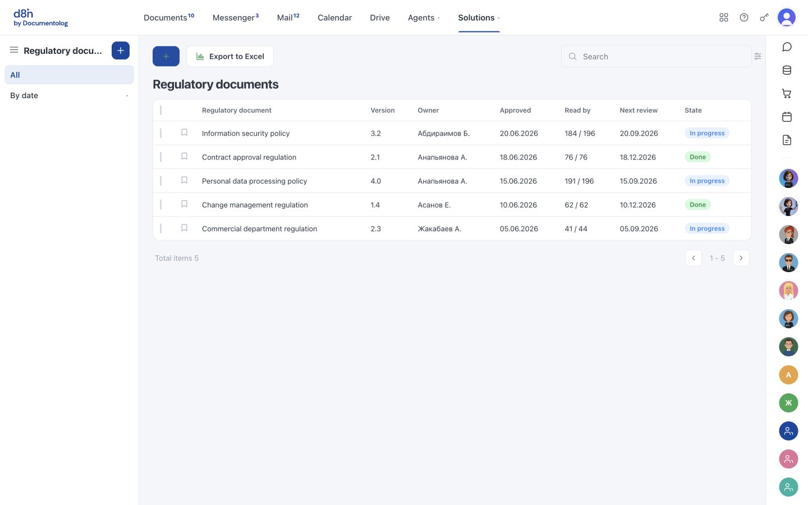Screen dimensions: 808x505
Task: Select the All filter in sidebar
Action: pos(69,75)
